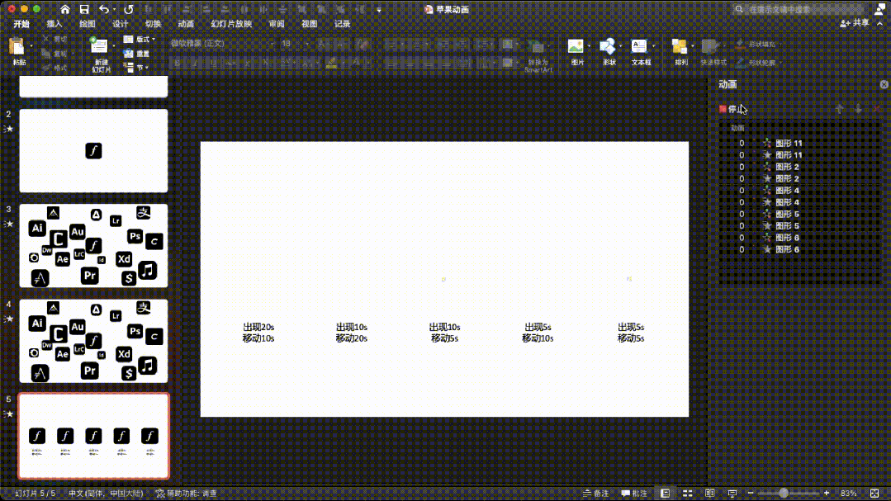Open the font name combo box
The width and height of the screenshot is (891, 501).
[x=223, y=43]
